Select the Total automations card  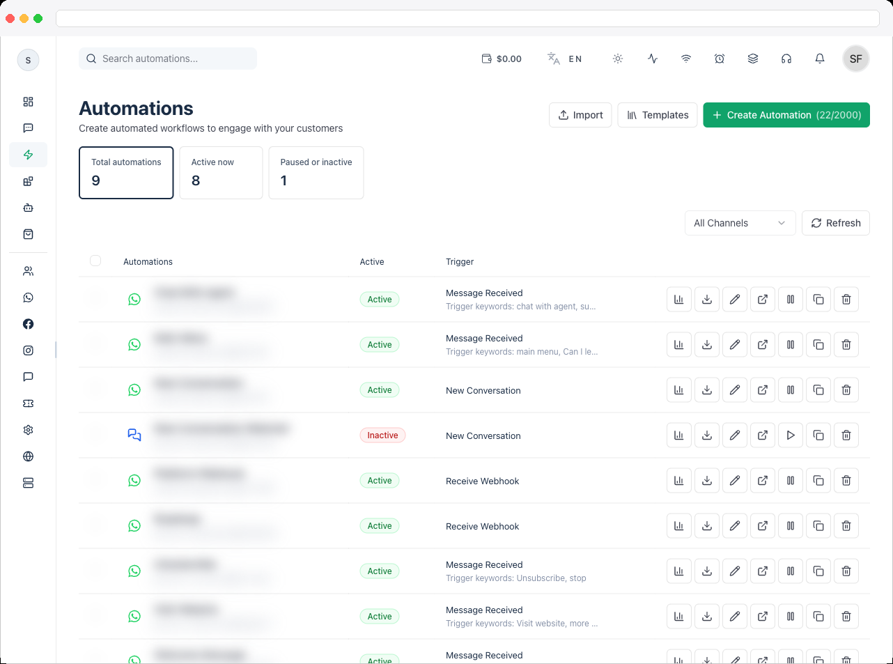[126, 173]
